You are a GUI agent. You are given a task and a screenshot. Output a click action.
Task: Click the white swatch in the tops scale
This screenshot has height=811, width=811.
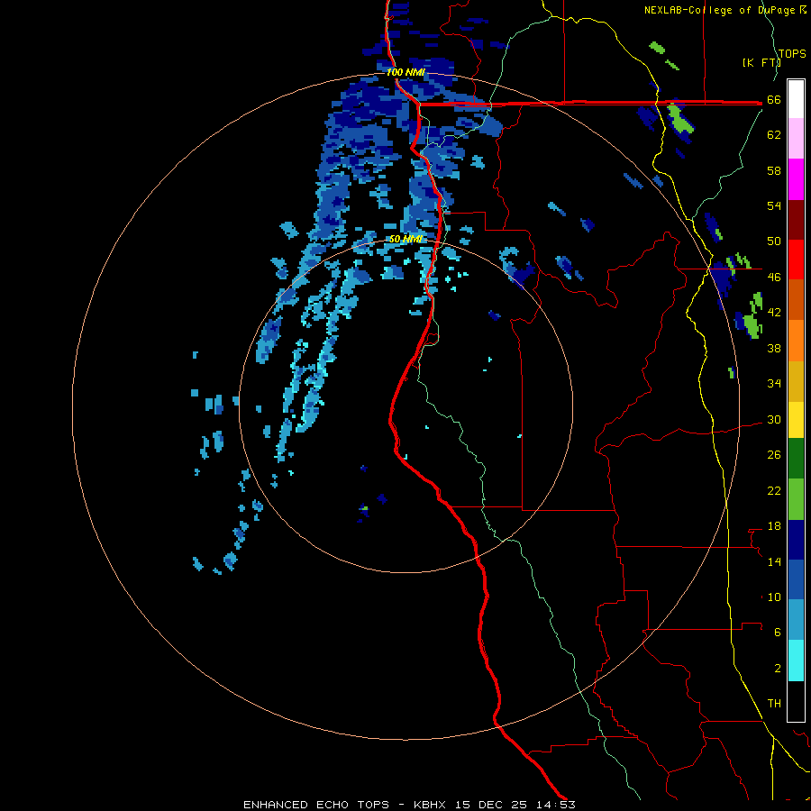click(x=796, y=99)
